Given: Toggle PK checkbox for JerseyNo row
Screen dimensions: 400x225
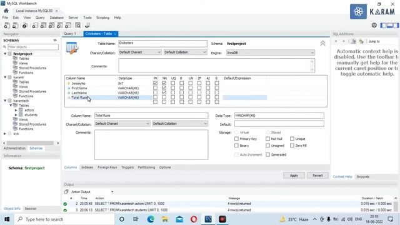Looking at the screenshot, I should 155,83.
